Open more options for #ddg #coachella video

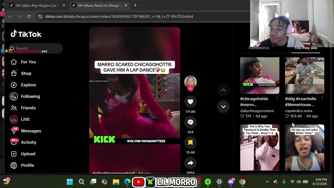coord(322,98)
